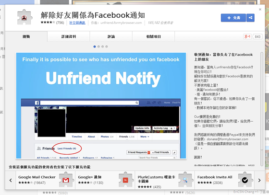Show the fourth screenshot via carousel dot

107,46
